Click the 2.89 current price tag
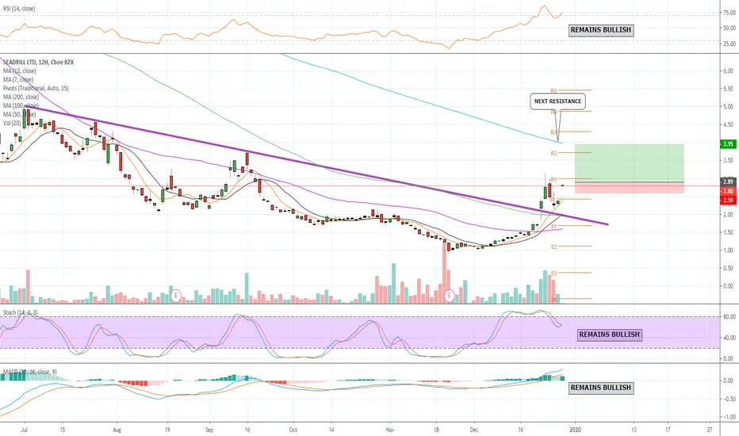739x436 pixels. 728,182
